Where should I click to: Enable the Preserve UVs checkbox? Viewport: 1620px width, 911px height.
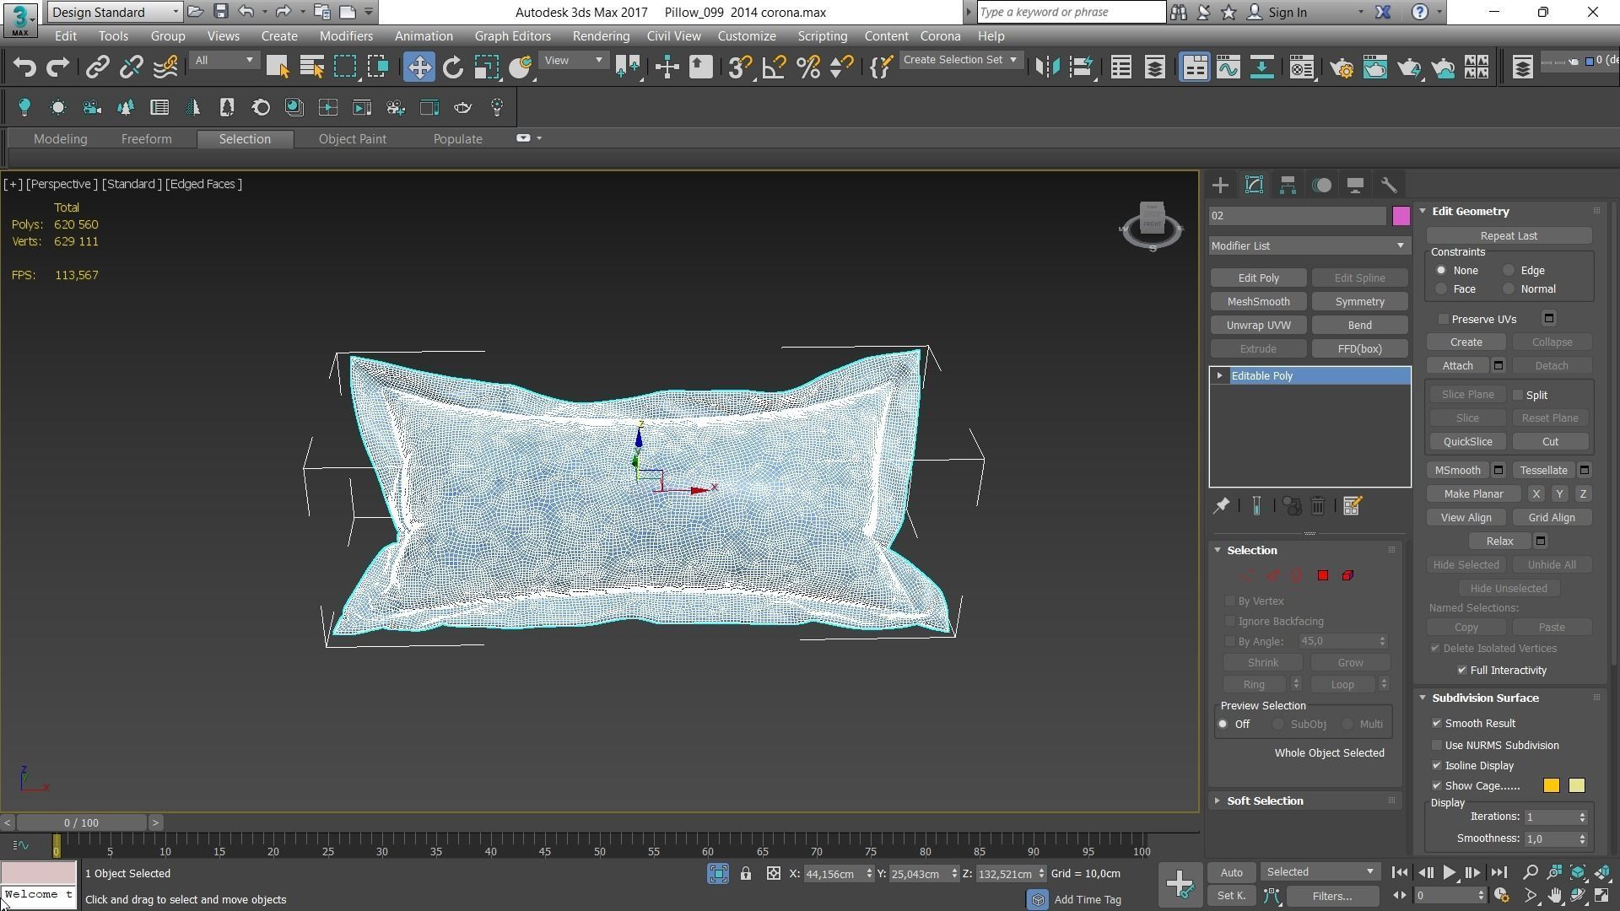coord(1444,320)
